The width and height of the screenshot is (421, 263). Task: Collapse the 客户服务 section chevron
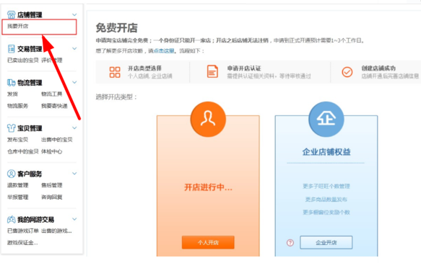(74, 173)
